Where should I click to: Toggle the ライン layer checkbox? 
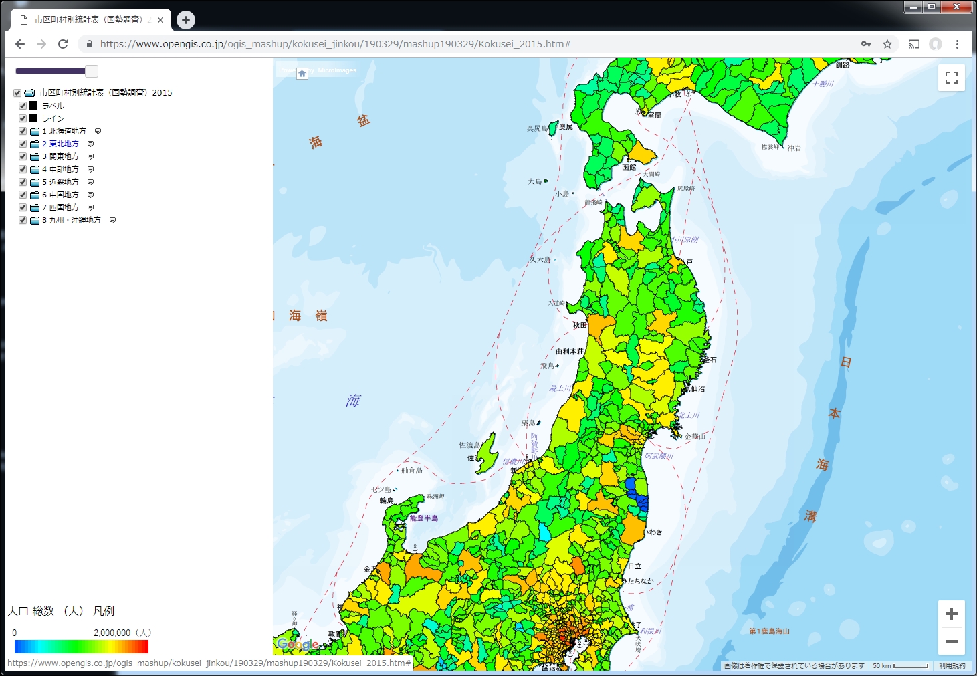[x=23, y=118]
